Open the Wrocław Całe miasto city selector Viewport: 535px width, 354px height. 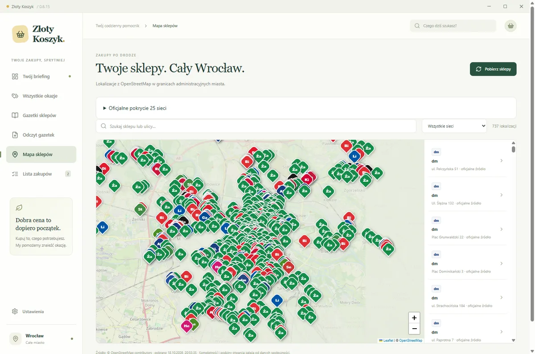(41, 339)
